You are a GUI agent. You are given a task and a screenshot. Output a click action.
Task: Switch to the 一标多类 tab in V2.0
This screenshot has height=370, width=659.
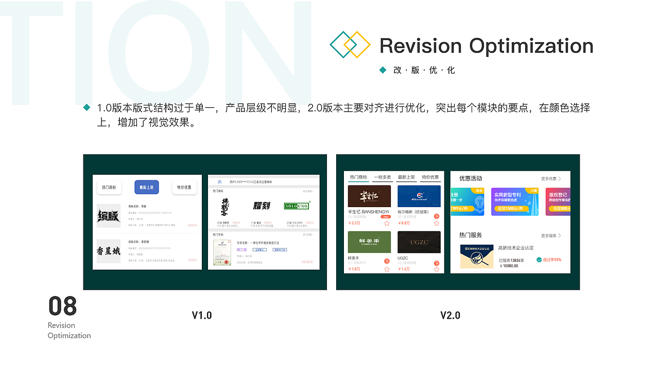383,177
